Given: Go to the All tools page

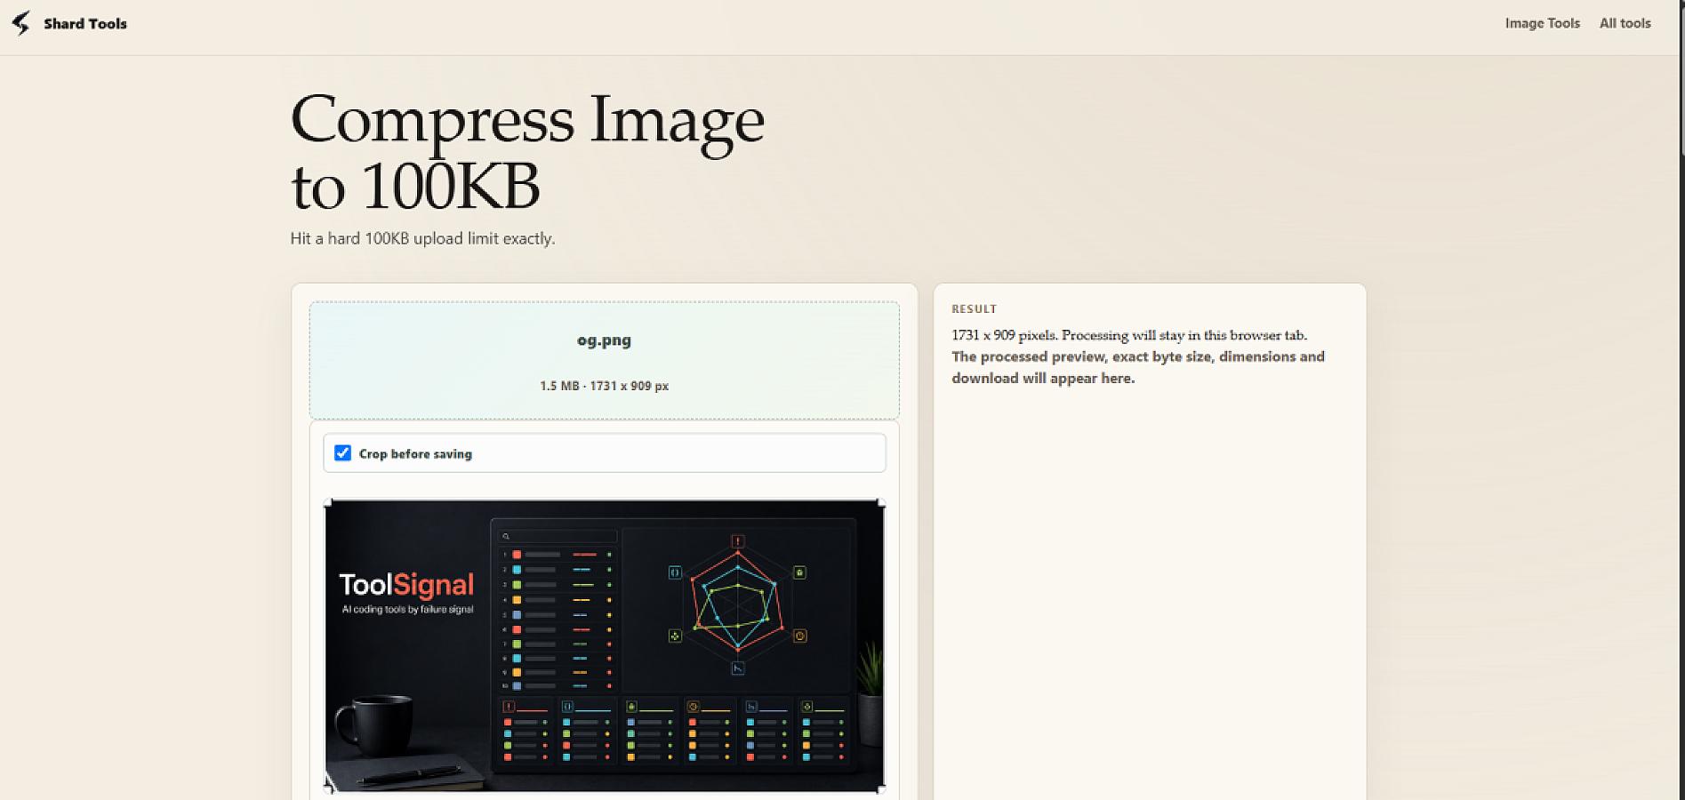Looking at the screenshot, I should (x=1625, y=23).
